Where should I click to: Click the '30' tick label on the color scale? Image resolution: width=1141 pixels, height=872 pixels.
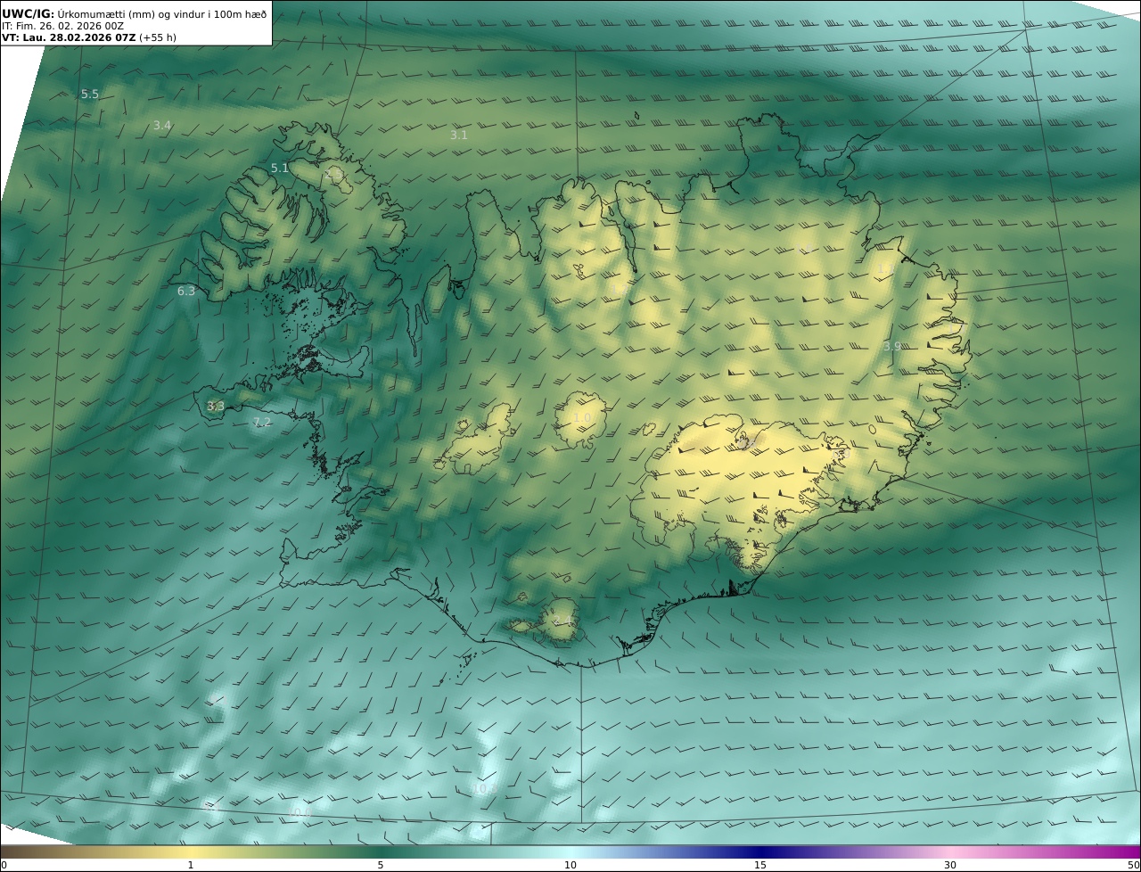[950, 865]
